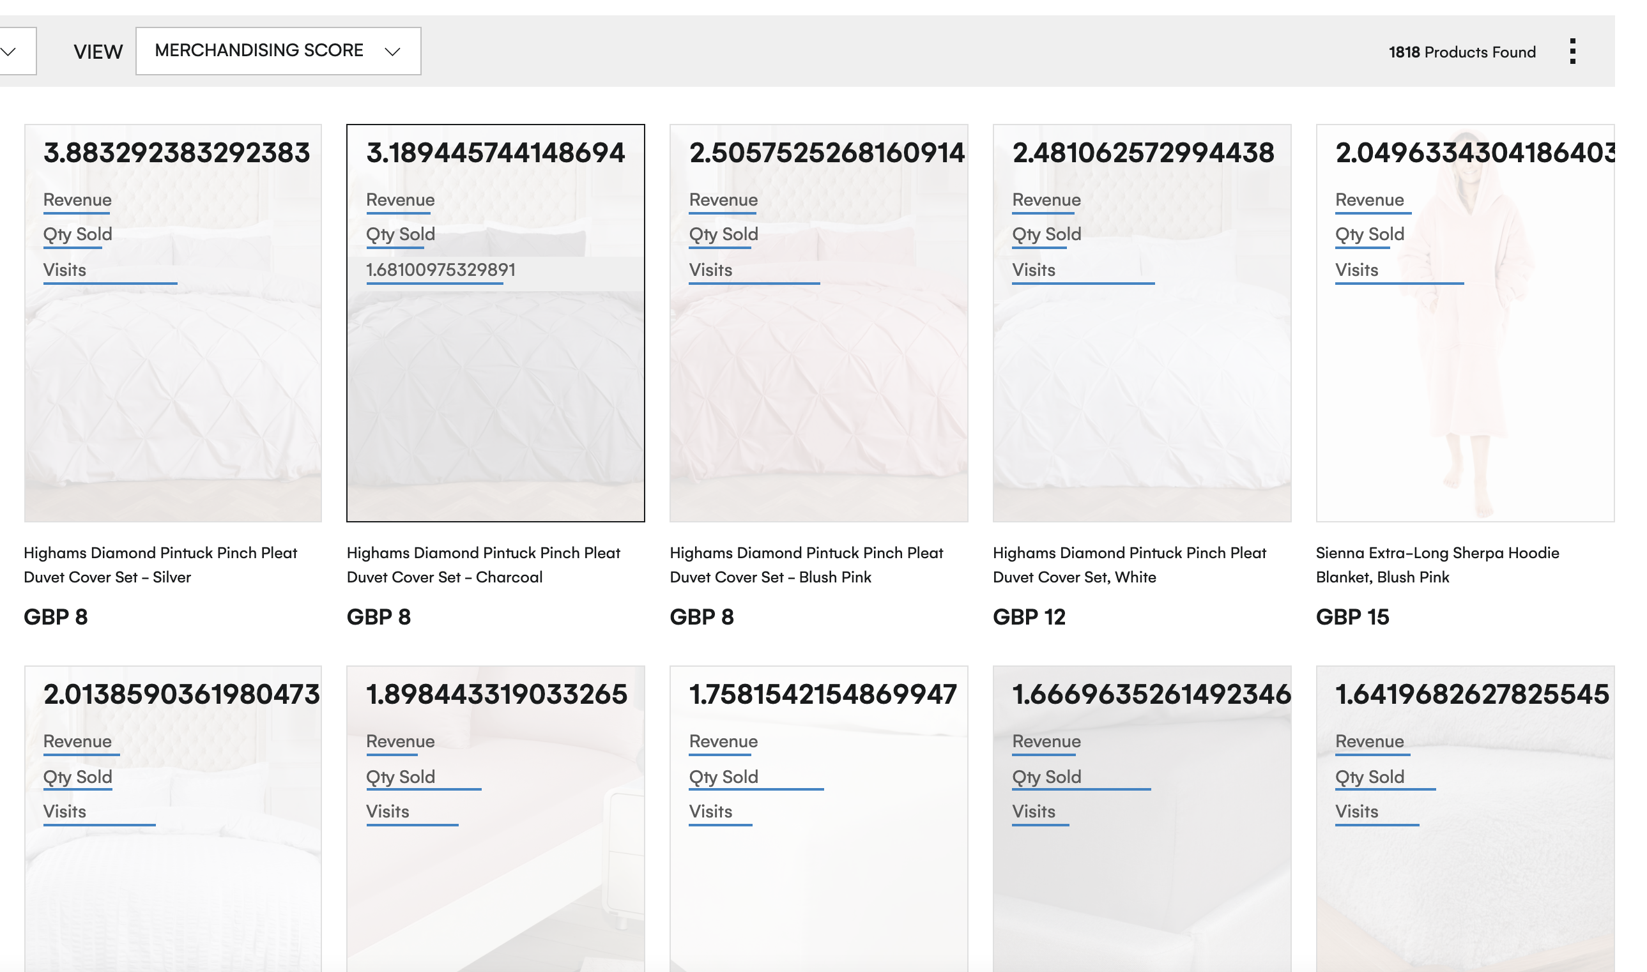
Task: Open product card scored 2.01385903619804 73
Action: point(173,819)
